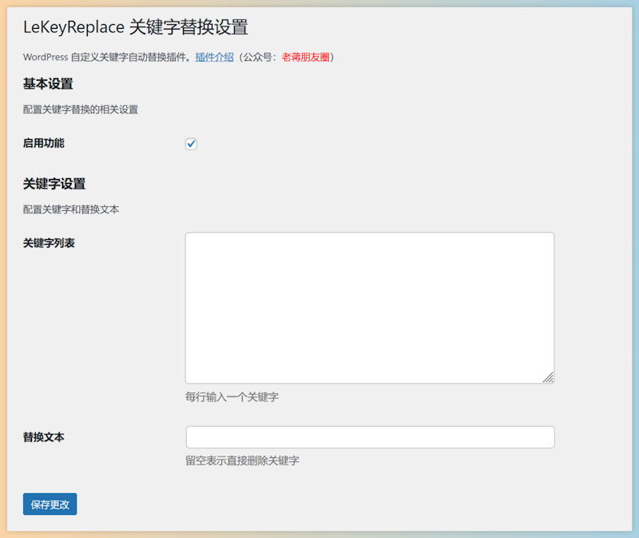This screenshot has height=538, width=639.
Task: Click the 启用功能 label
Action: click(44, 143)
